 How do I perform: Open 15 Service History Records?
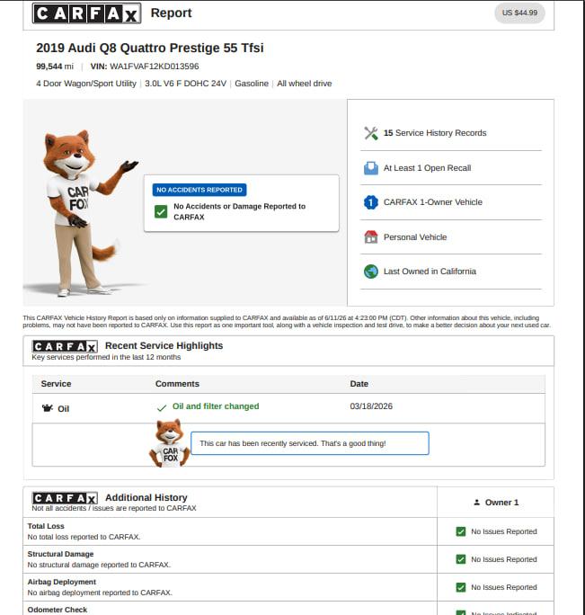point(435,133)
